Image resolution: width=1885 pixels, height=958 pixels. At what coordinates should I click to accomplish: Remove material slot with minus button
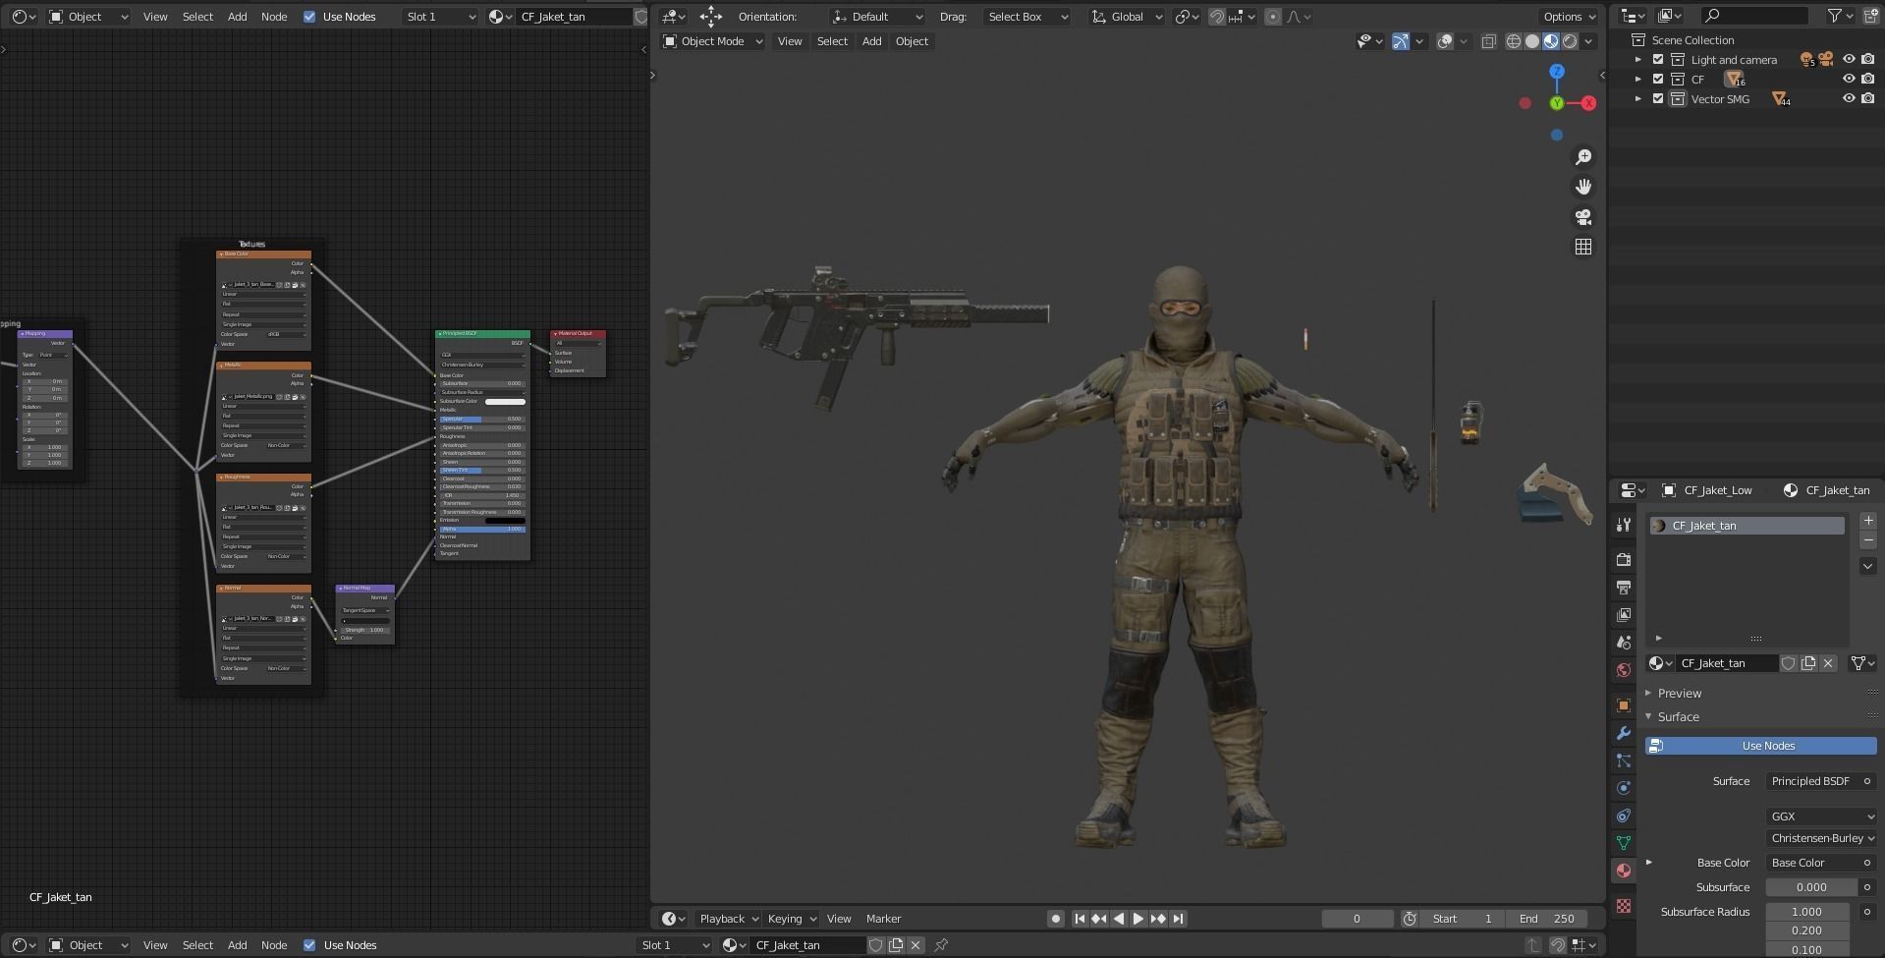click(1868, 540)
